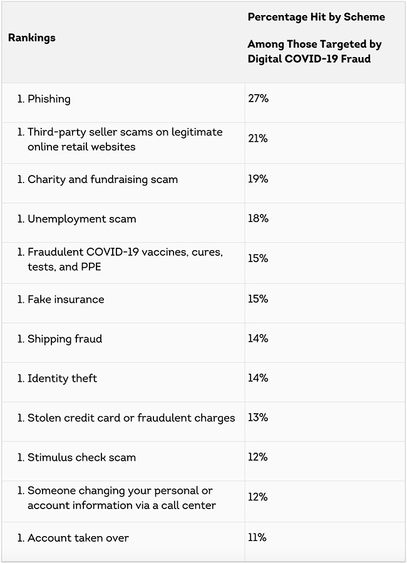Click the Fake insurance entry
The image size is (407, 563).
click(66, 299)
